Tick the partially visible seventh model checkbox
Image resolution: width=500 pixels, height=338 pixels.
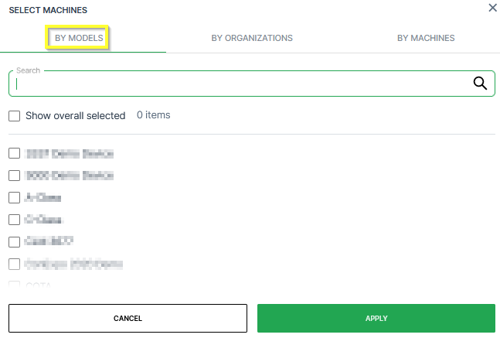click(x=14, y=285)
